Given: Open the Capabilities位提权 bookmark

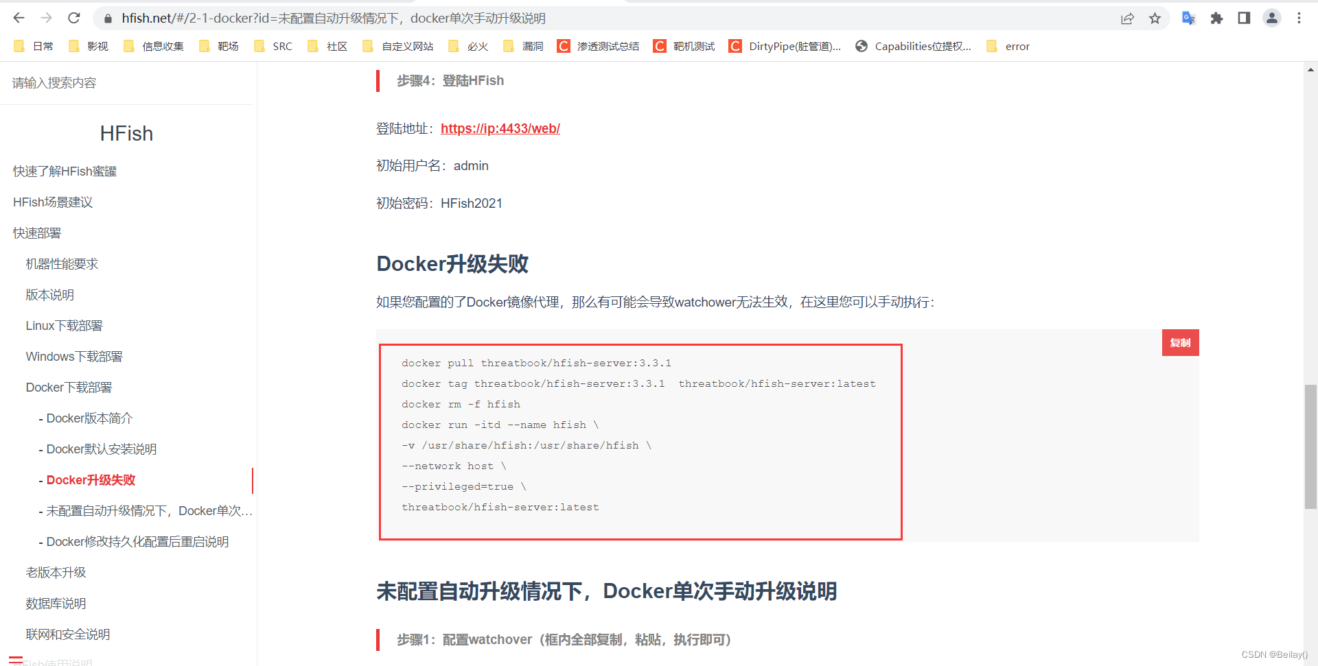Looking at the screenshot, I should coord(914,46).
